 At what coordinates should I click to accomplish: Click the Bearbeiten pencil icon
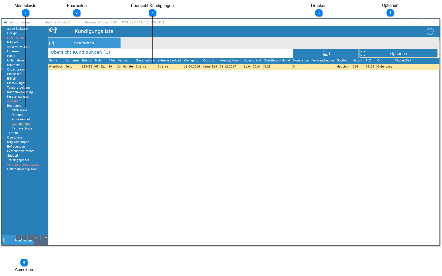(x=52, y=43)
